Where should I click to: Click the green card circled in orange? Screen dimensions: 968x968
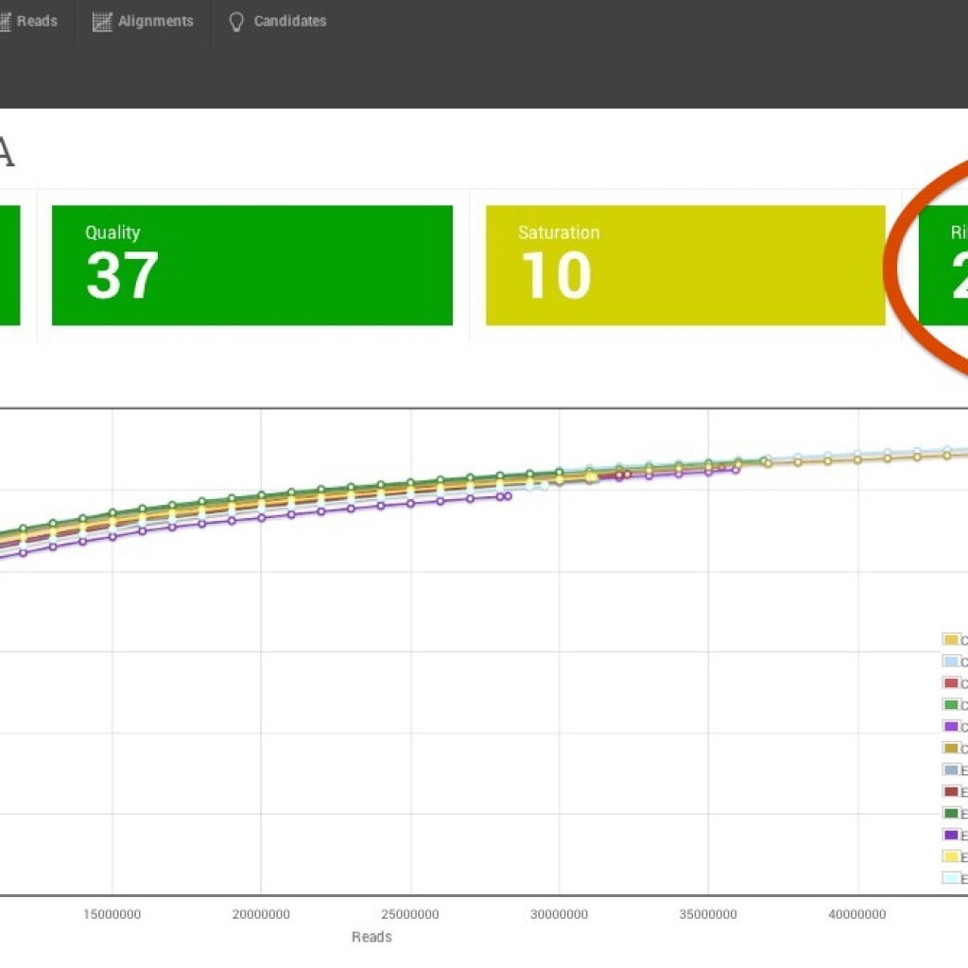[943, 266]
